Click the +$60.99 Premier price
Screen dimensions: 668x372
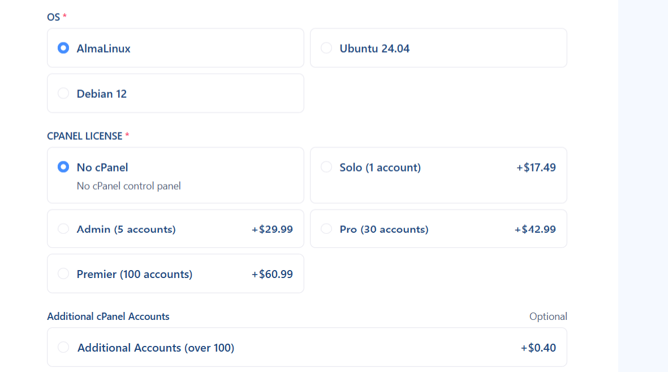[272, 274]
